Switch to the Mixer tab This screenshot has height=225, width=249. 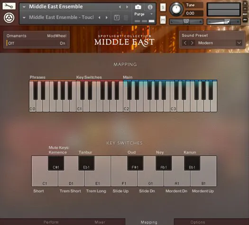(100, 222)
